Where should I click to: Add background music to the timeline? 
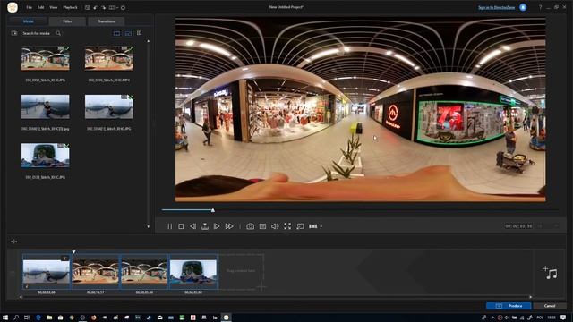(550, 272)
